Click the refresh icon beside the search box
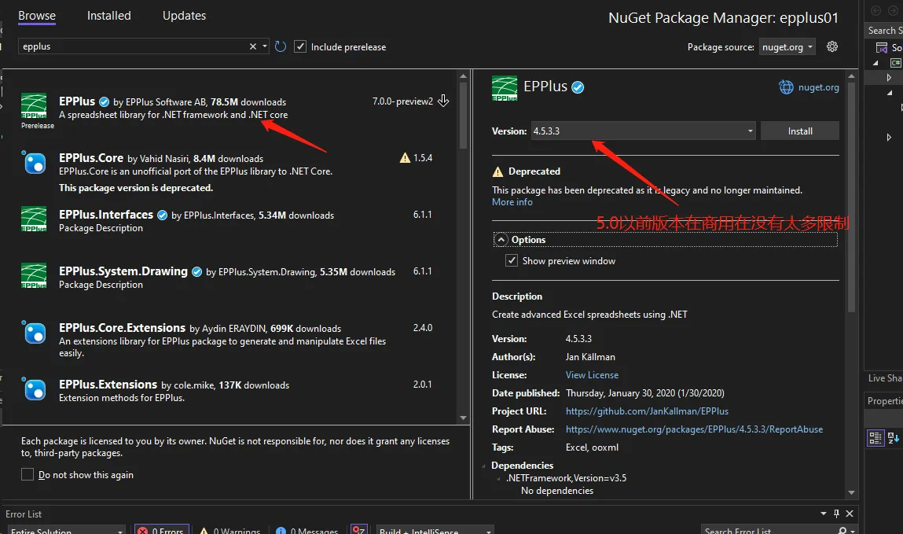The image size is (903, 534). pos(281,46)
